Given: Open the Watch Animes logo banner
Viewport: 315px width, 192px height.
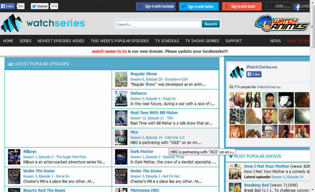Looking at the screenshot, I should coord(282,23).
